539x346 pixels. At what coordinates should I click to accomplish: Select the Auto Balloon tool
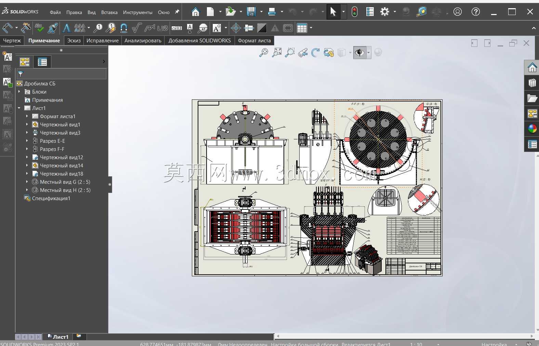pyautogui.click(x=111, y=28)
